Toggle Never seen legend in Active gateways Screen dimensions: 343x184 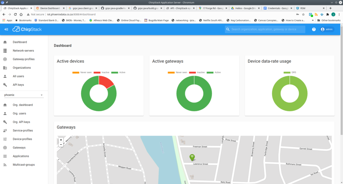(178, 72)
